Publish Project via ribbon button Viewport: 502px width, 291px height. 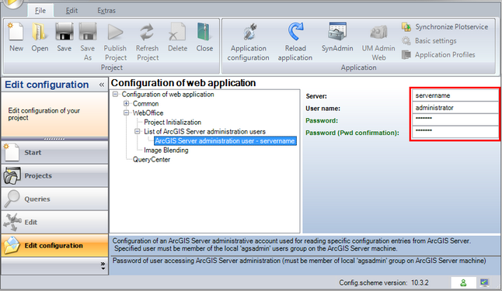pos(115,42)
